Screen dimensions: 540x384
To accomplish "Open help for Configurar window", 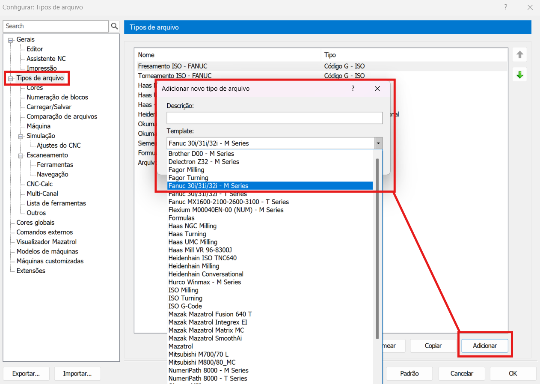I will (506, 7).
